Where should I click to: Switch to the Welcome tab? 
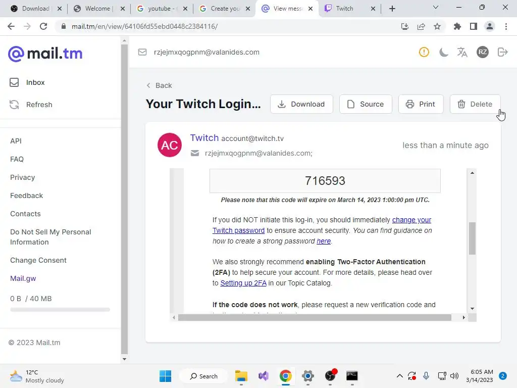coord(97,9)
